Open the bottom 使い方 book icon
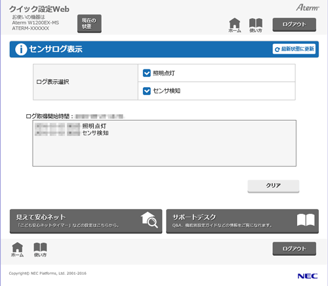328x286 pixels. [40, 249]
